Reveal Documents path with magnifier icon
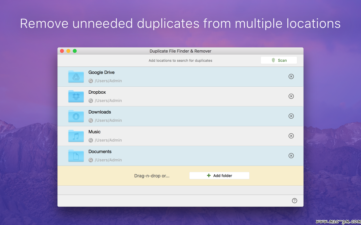 click(x=91, y=160)
